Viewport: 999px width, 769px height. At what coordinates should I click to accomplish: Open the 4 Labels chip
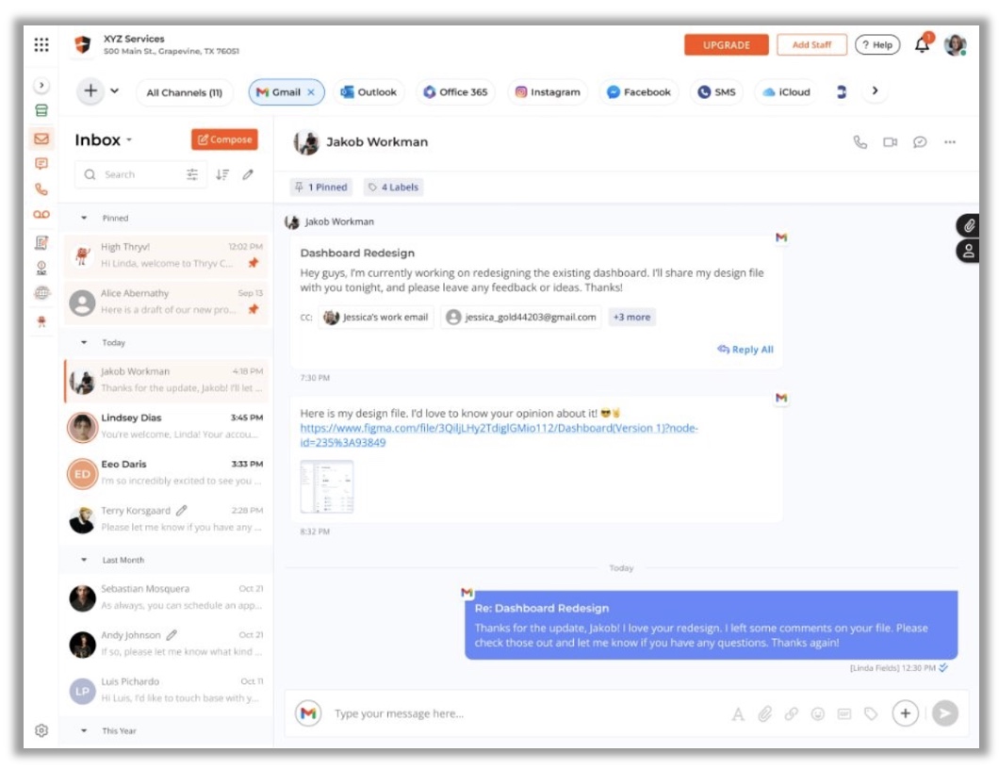click(x=394, y=188)
